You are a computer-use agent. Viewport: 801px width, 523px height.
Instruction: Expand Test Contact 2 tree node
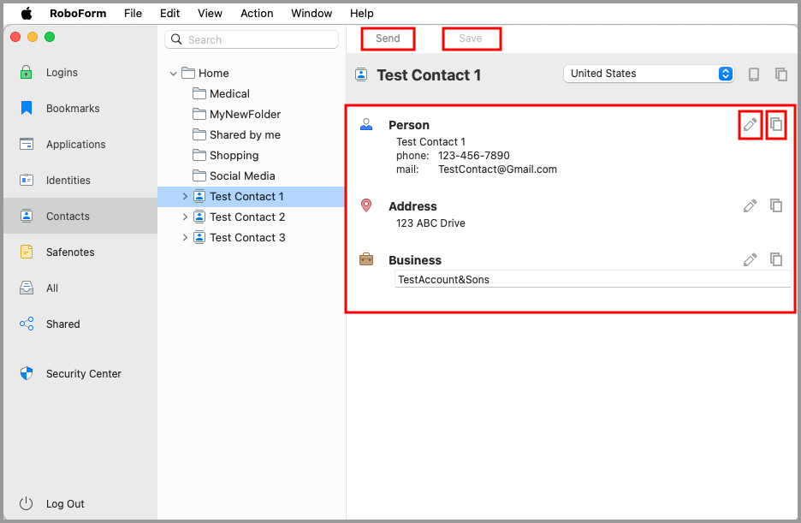pos(185,217)
